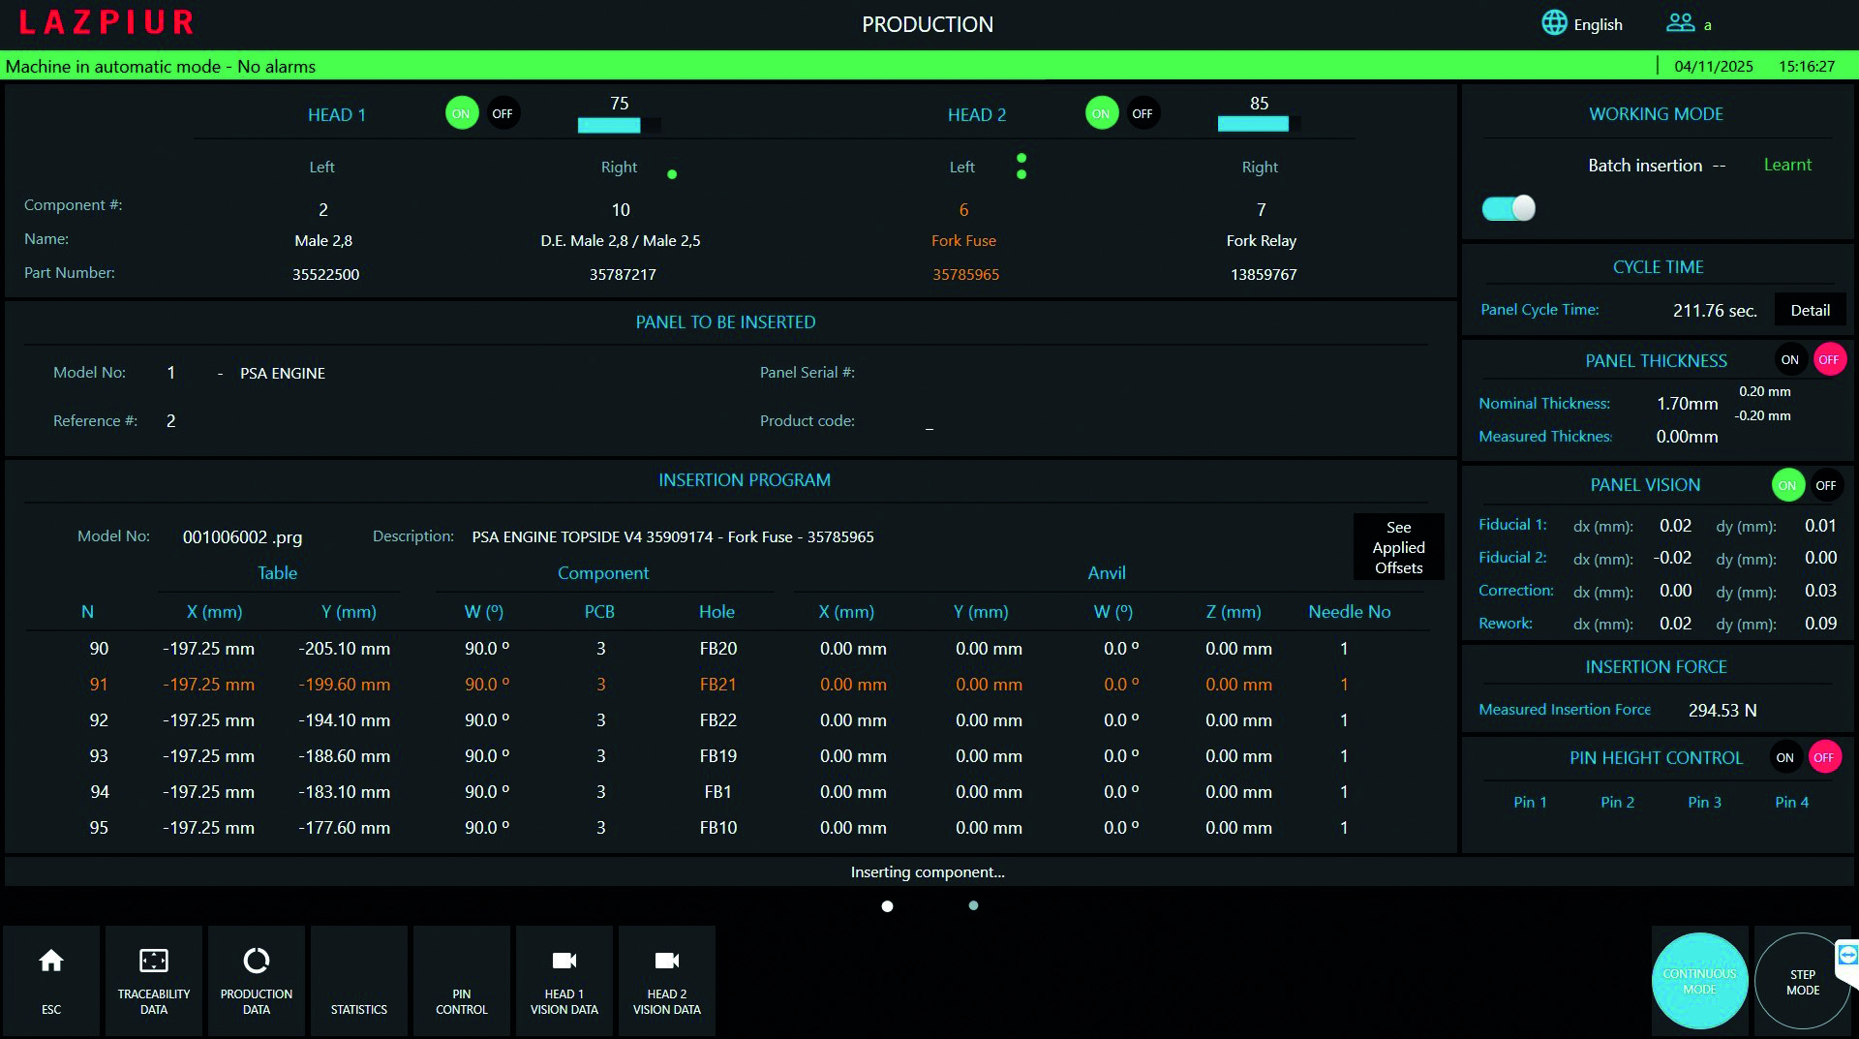Turn Panel Thickness ON

click(1789, 359)
